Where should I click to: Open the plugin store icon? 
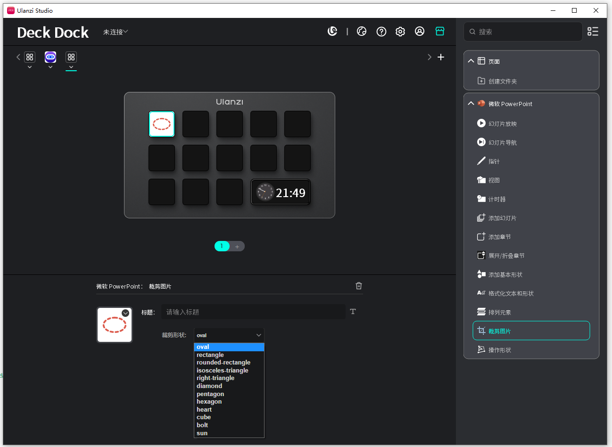[440, 31]
